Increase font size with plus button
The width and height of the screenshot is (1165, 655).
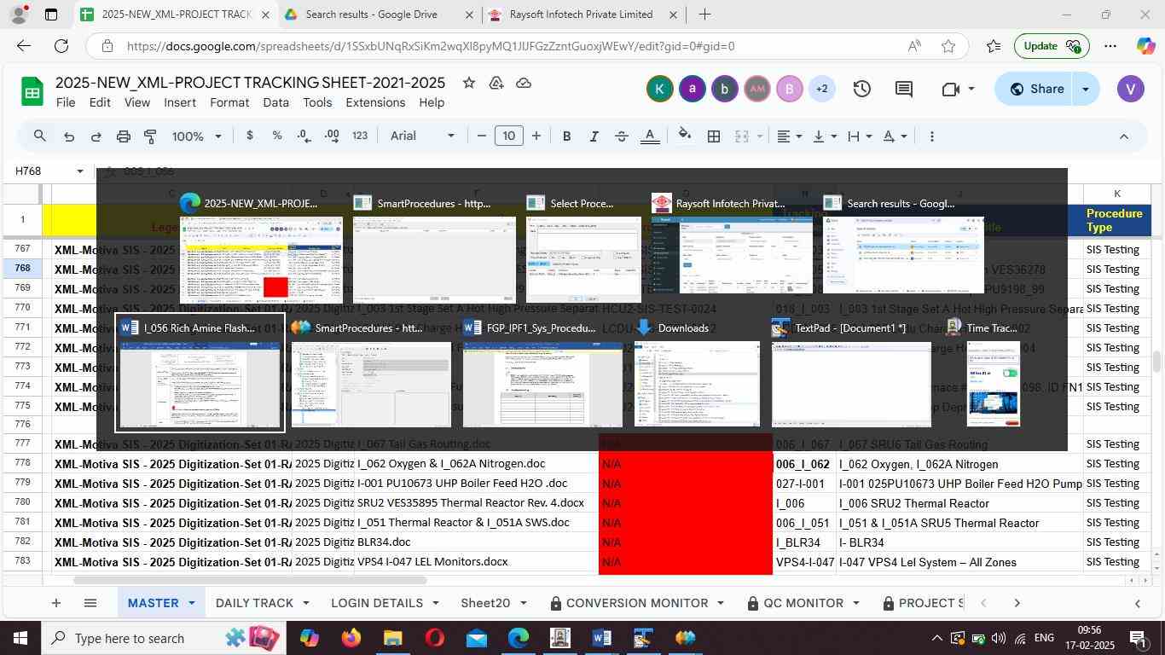[x=536, y=136]
